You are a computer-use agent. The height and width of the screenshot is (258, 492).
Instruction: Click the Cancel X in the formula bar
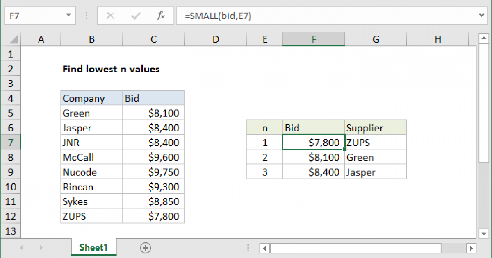pos(110,15)
